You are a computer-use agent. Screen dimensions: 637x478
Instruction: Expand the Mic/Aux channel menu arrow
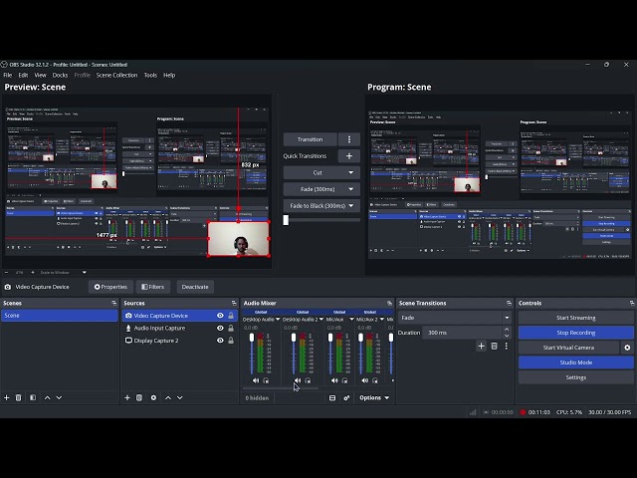(x=351, y=320)
